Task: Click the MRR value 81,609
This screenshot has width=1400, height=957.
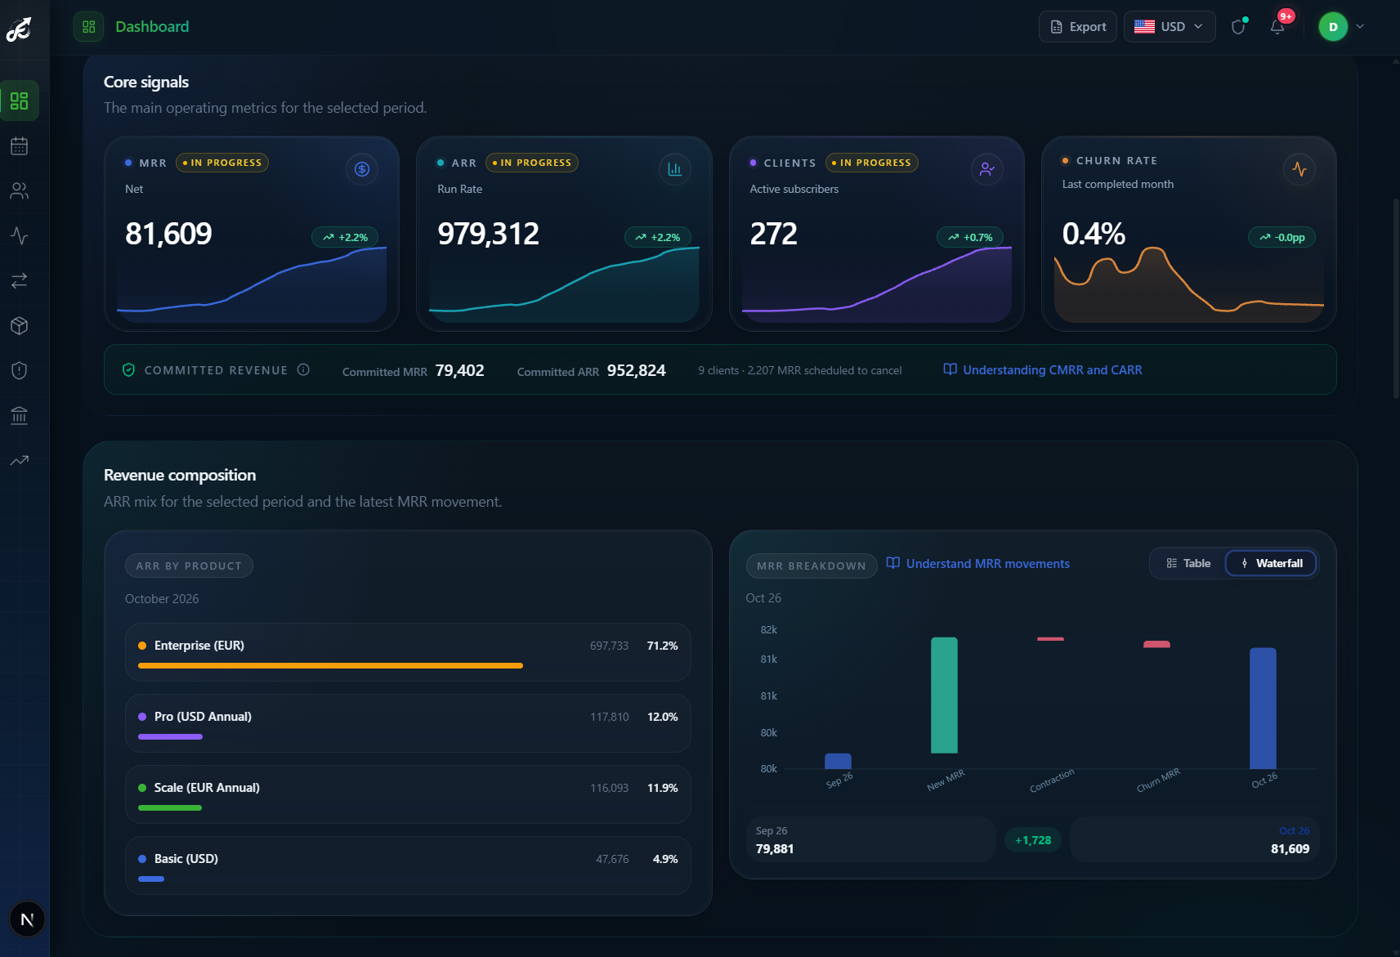Action: click(168, 235)
